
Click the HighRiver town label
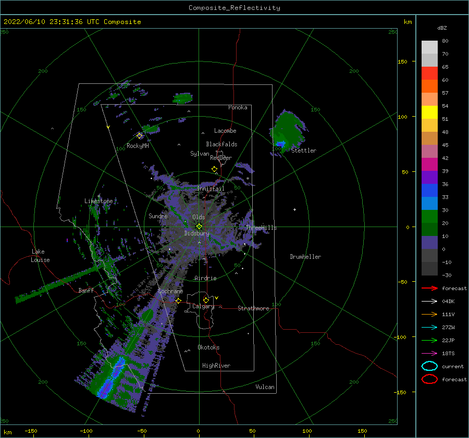click(x=216, y=366)
